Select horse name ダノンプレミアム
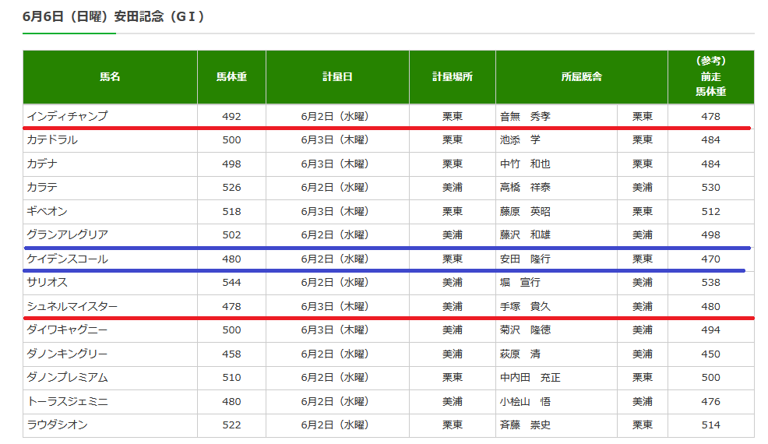The width and height of the screenshot is (768, 444). pyautogui.click(x=67, y=378)
